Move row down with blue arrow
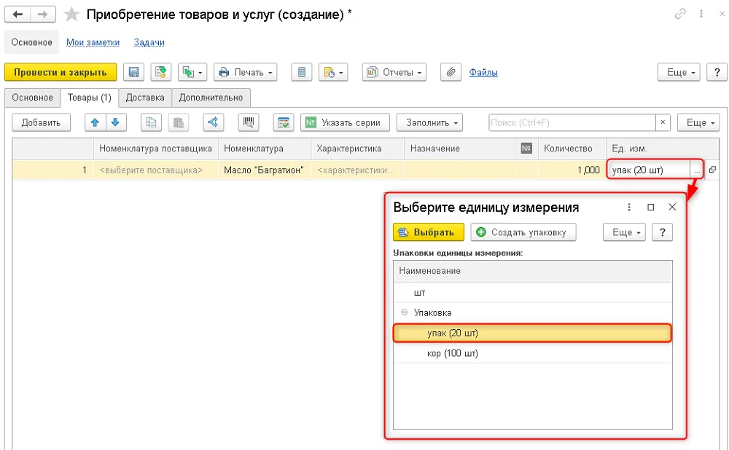The width and height of the screenshot is (729, 450). pos(116,122)
